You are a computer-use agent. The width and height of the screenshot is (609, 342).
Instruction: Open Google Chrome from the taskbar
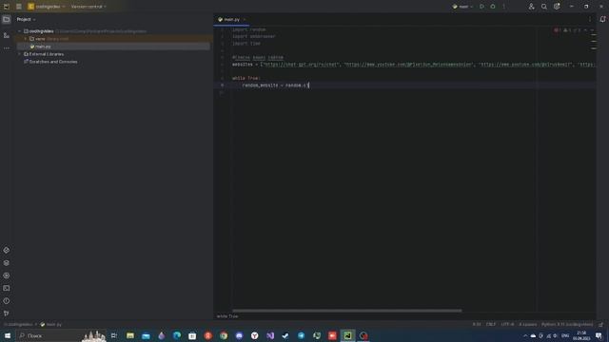point(224,335)
